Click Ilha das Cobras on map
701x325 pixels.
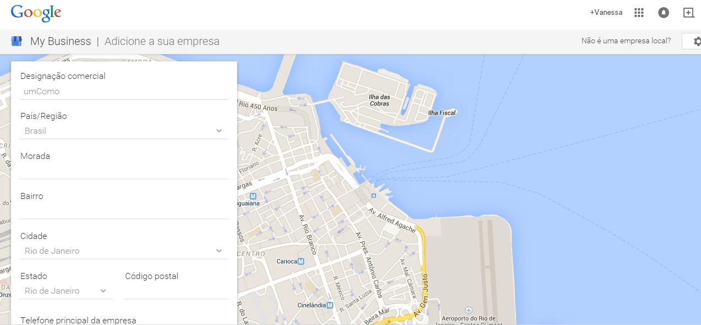[x=379, y=100]
